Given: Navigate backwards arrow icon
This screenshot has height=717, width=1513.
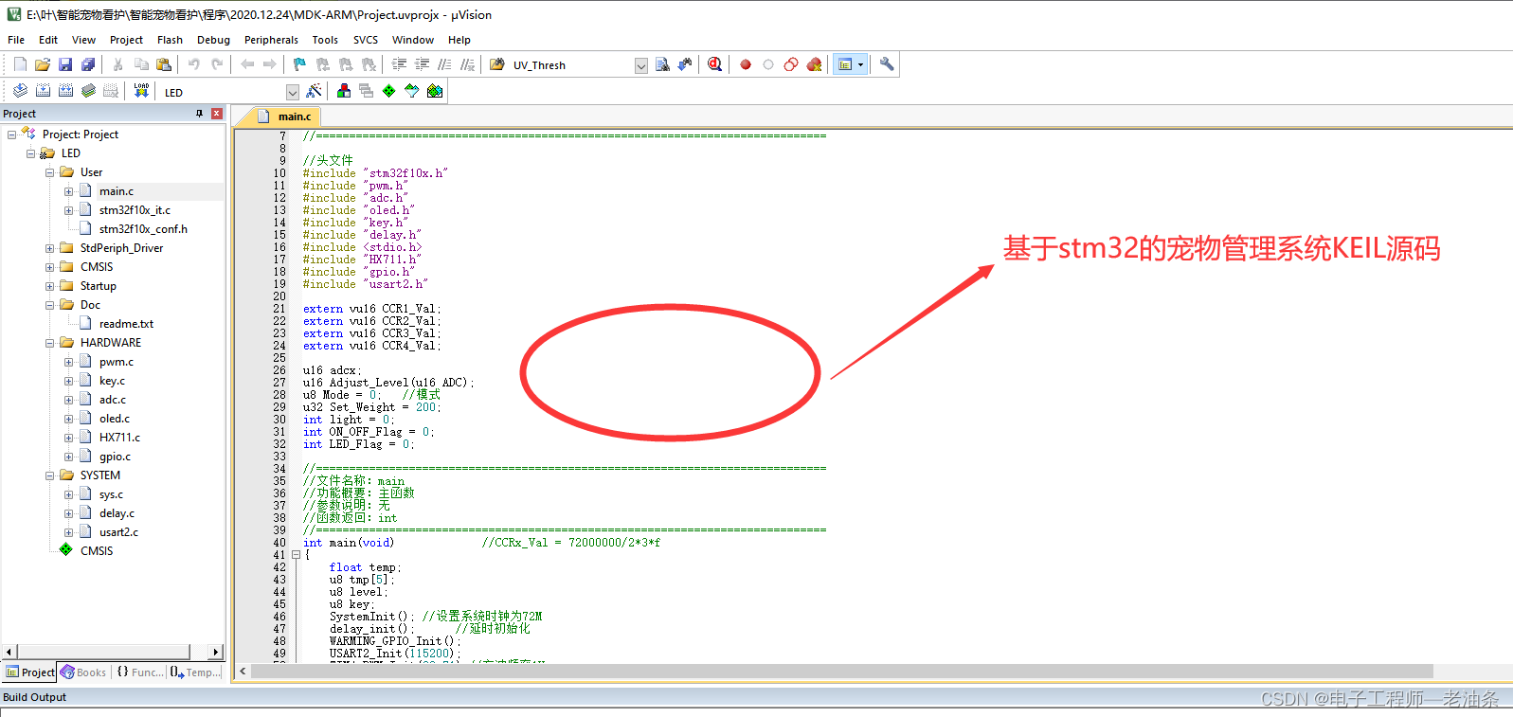Looking at the screenshot, I should [247, 64].
